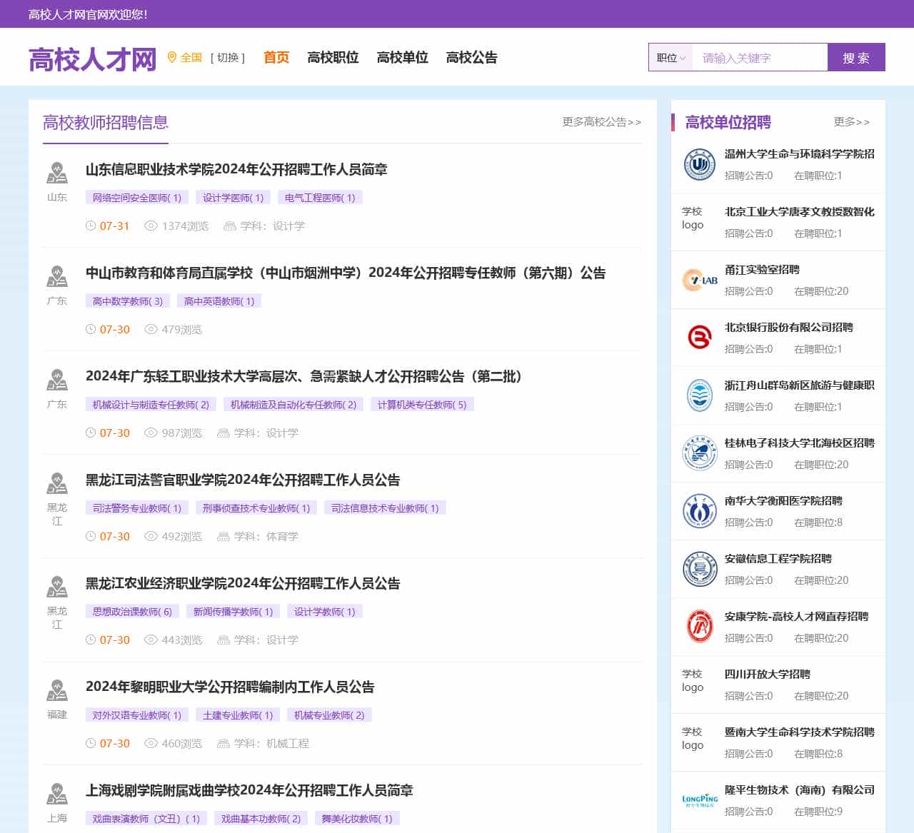Viewport: 914px width, 833px height.
Task: Focus the 请输入关键字 search field
Action: [759, 58]
